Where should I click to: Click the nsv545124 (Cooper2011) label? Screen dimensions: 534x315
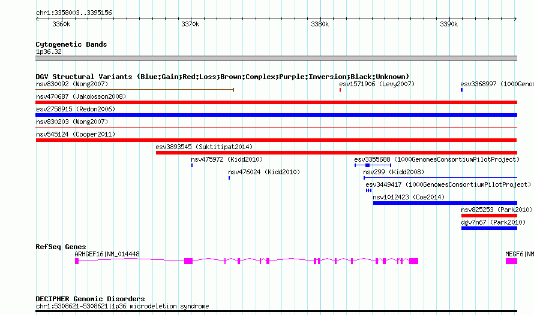tap(76, 134)
